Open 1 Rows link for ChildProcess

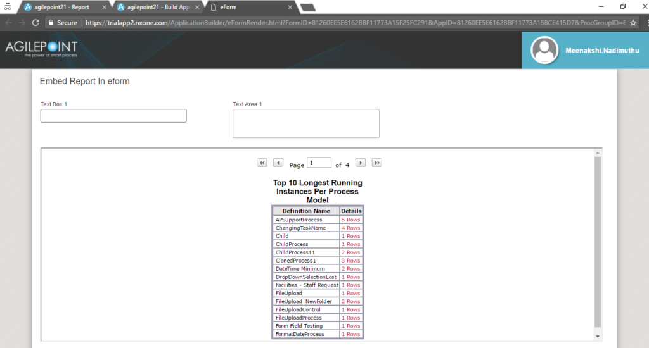(351, 244)
